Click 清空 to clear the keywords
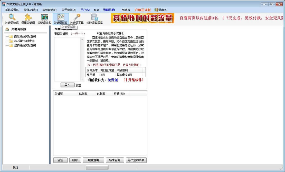This screenshot has height=172, width=285. pyautogui.click(x=78, y=85)
